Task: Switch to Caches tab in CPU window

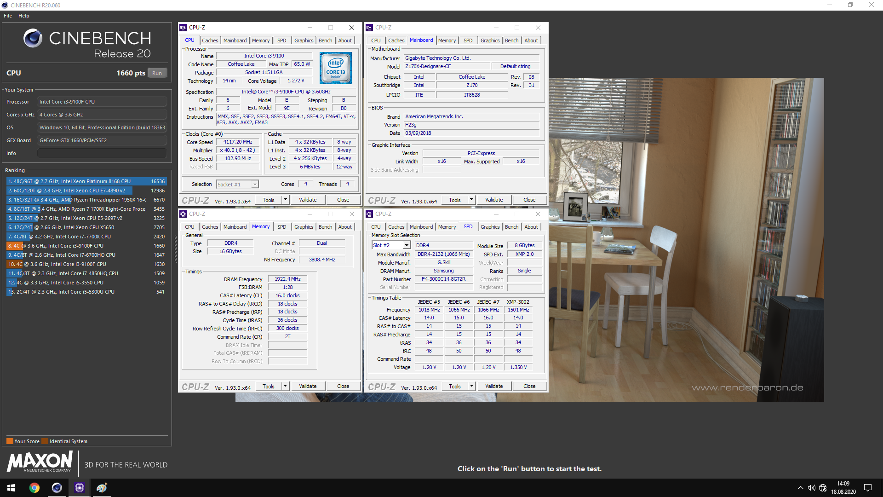Action: tap(210, 40)
